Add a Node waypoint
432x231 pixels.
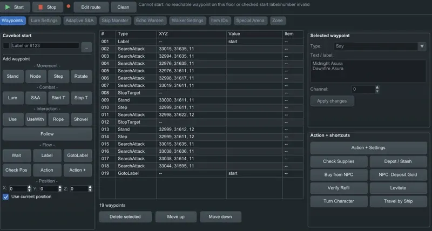(x=36, y=76)
